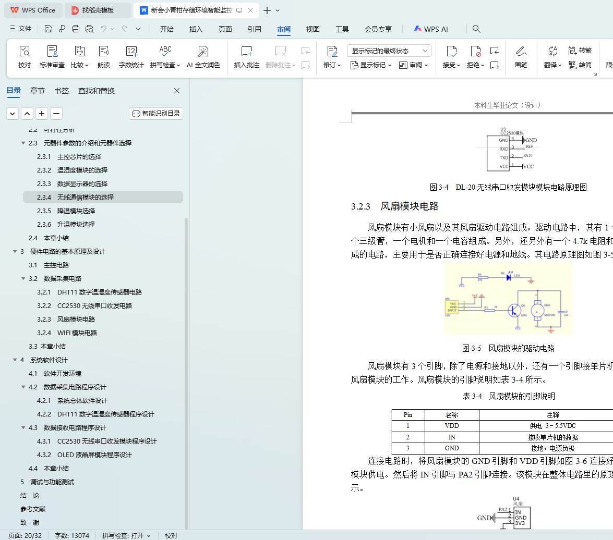Open 查找和替换 navigation tab

(97, 91)
